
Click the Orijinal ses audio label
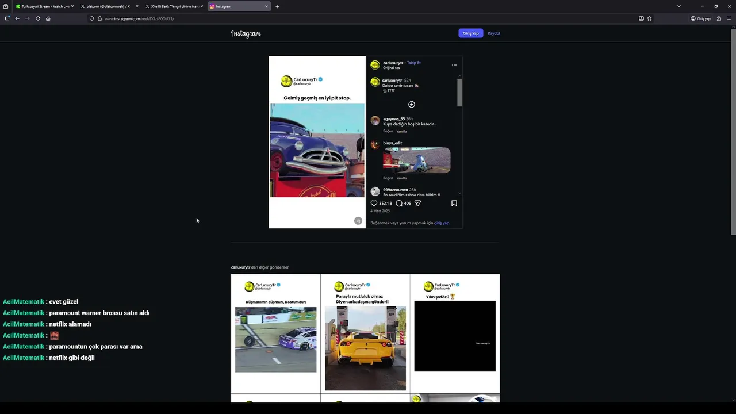[x=392, y=68]
